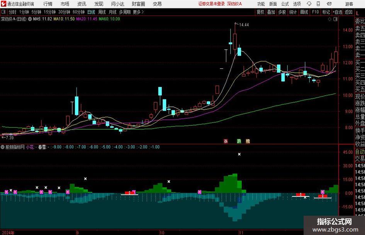Click the MA20: 11.45 value
The image size is (365, 235).
point(87,19)
